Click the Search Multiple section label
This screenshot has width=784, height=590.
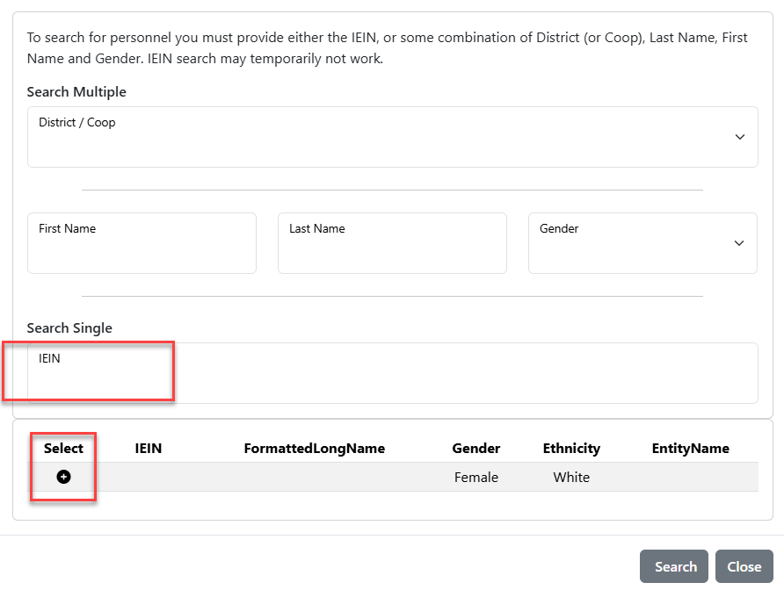(x=76, y=92)
